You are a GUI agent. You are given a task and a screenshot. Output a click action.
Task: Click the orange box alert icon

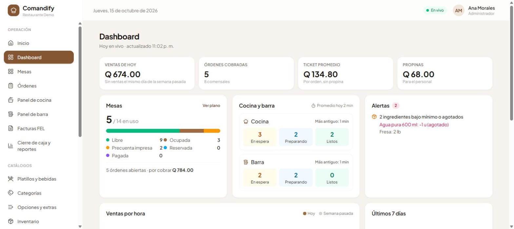(x=374, y=117)
